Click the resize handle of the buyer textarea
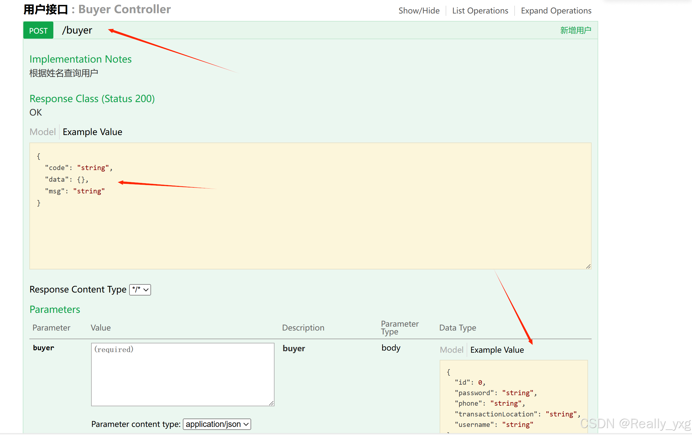Image resolution: width=692 pixels, height=435 pixels. pos(272,403)
